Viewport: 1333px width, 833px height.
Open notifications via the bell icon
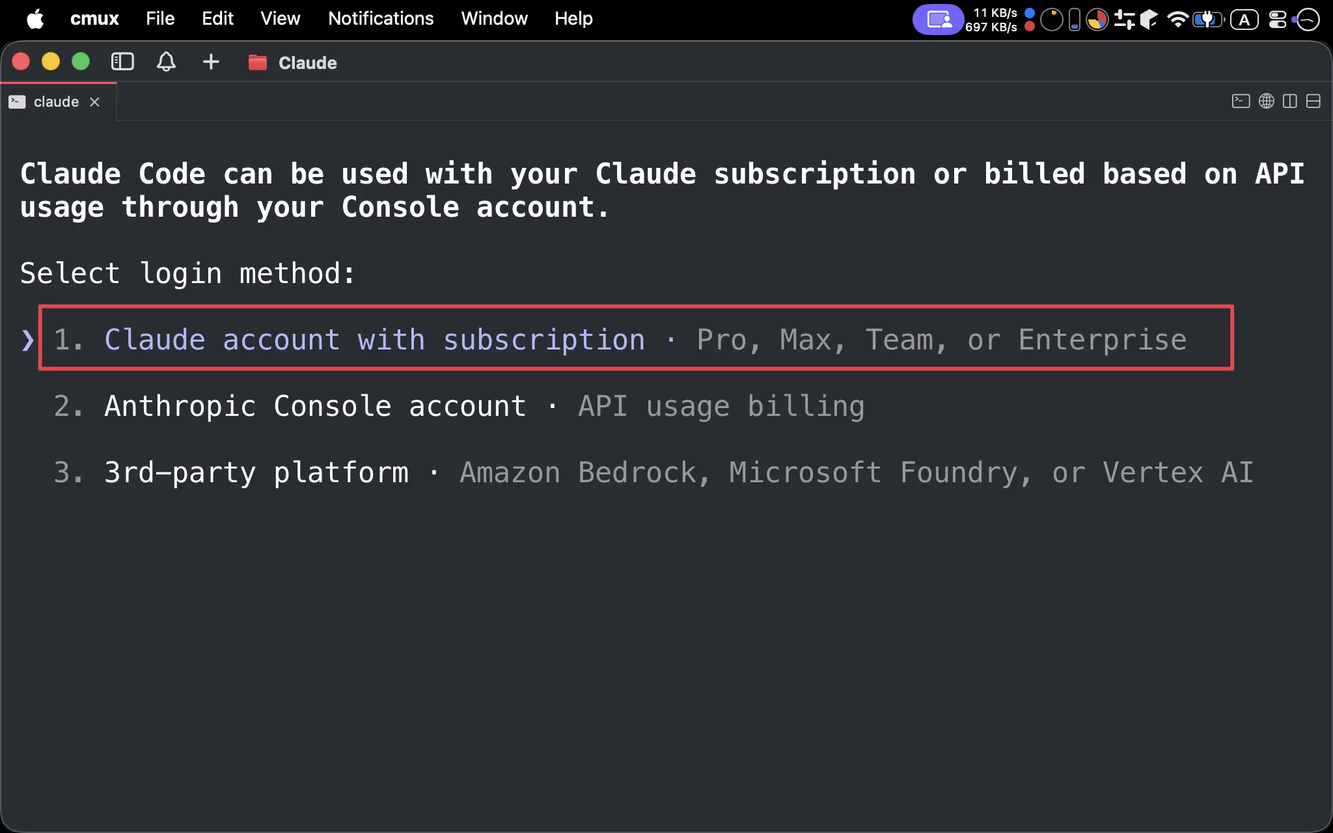coord(166,62)
